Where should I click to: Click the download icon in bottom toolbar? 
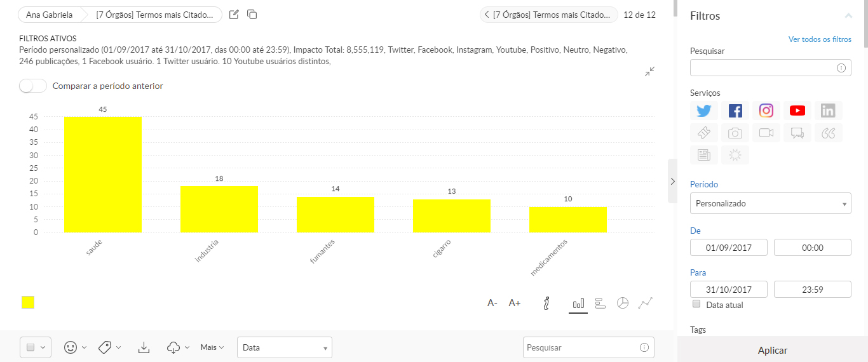point(144,347)
